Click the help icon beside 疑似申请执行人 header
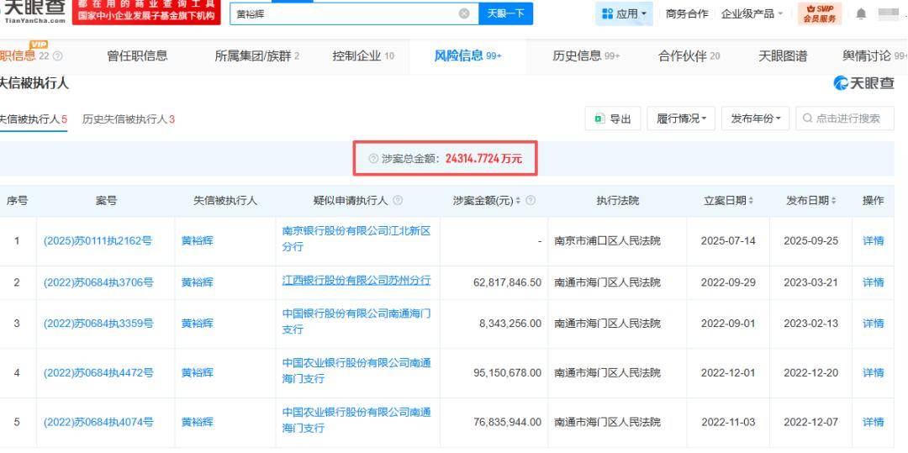This screenshot has height=453, width=908. click(397, 201)
